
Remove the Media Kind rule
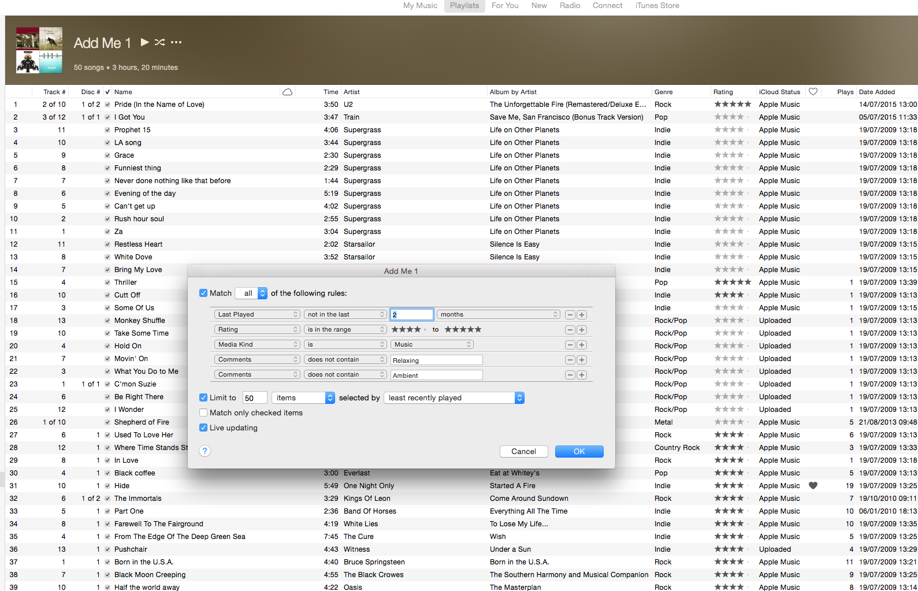point(570,345)
